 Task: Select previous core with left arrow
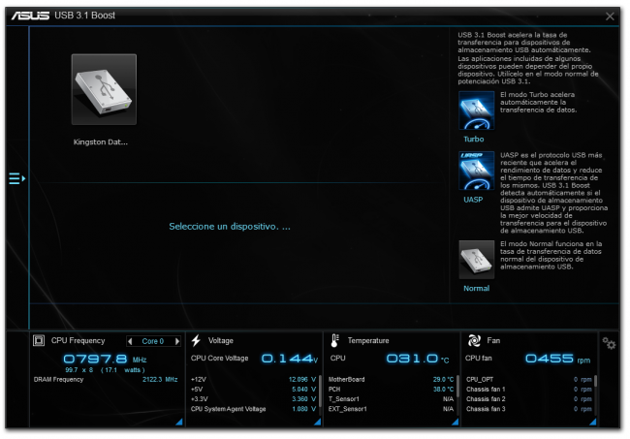(x=130, y=341)
